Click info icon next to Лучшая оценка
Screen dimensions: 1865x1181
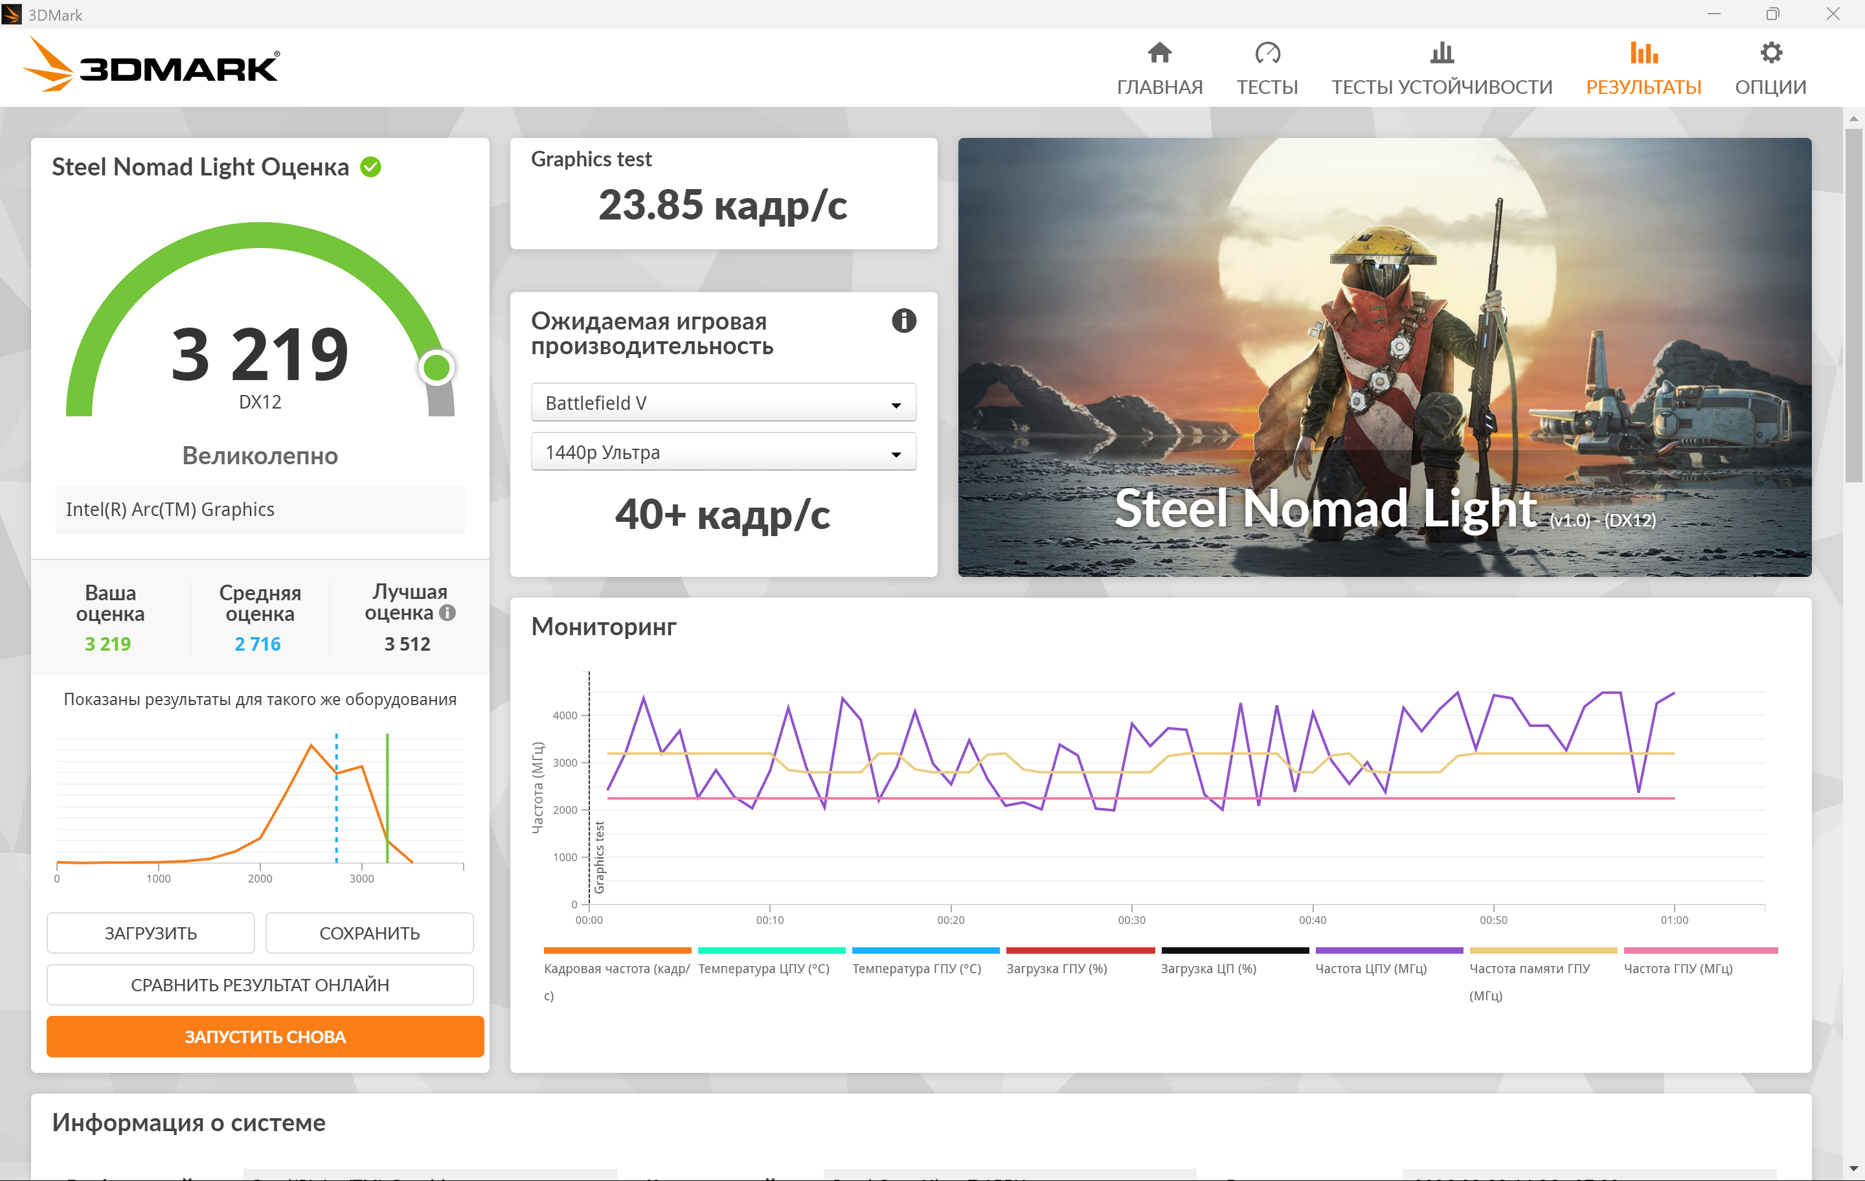[x=447, y=613]
